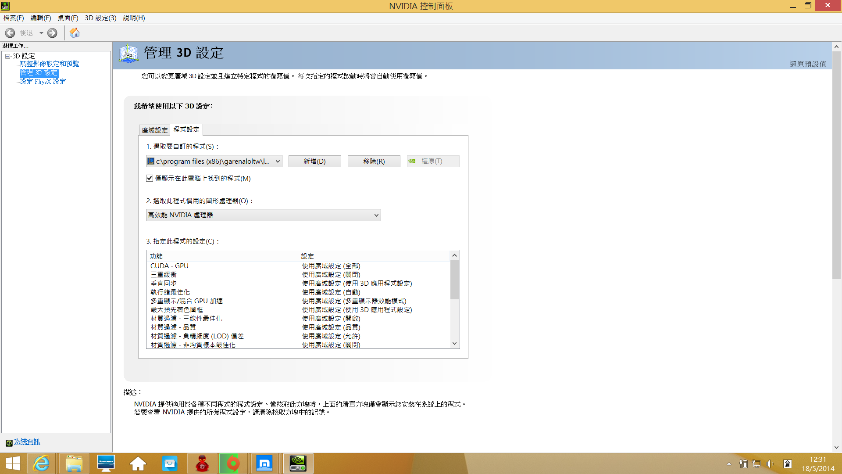Screen dimensions: 842x474
Task: Open the red character taskbar icon
Action: [x=202, y=463]
